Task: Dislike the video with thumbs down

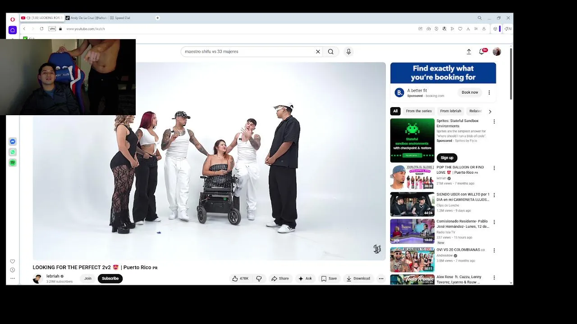Action: pyautogui.click(x=259, y=279)
